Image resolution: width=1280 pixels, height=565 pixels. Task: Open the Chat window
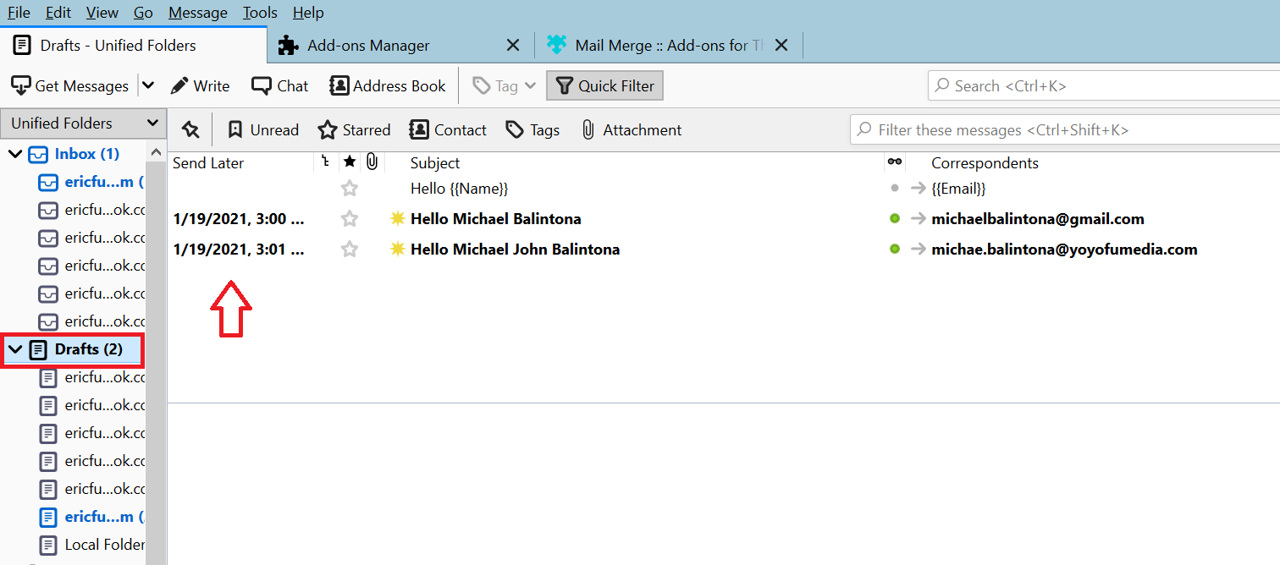tap(279, 85)
